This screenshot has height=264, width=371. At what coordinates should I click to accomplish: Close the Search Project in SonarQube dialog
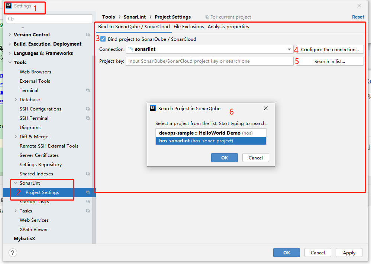pos(266,109)
